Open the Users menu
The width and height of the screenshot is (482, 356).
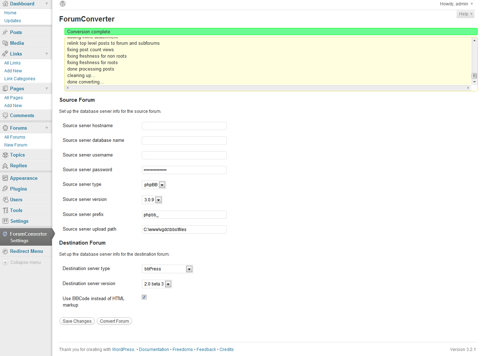tap(16, 199)
